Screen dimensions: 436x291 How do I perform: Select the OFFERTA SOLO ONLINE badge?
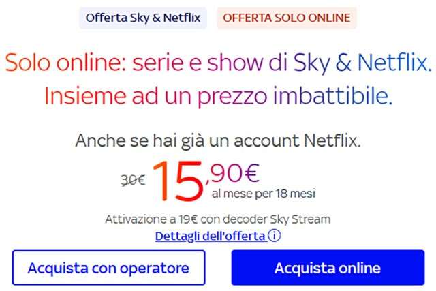click(286, 18)
